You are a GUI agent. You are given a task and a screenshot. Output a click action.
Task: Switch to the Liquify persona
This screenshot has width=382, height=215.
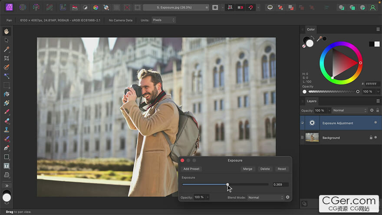pos(23,7)
